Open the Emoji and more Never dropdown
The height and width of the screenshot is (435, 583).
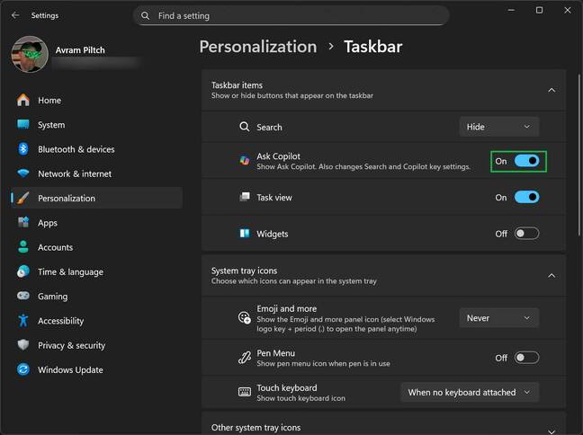tap(498, 318)
